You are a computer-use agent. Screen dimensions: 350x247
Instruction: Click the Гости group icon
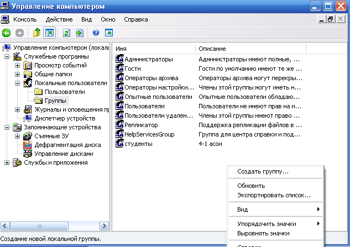(119, 69)
